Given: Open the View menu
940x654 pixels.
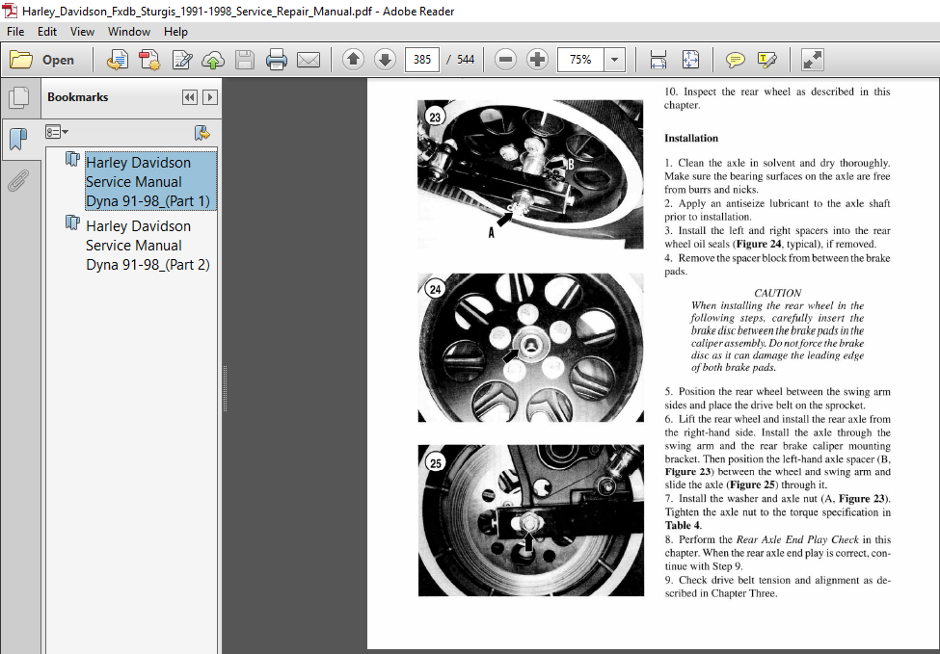Looking at the screenshot, I should [x=82, y=32].
